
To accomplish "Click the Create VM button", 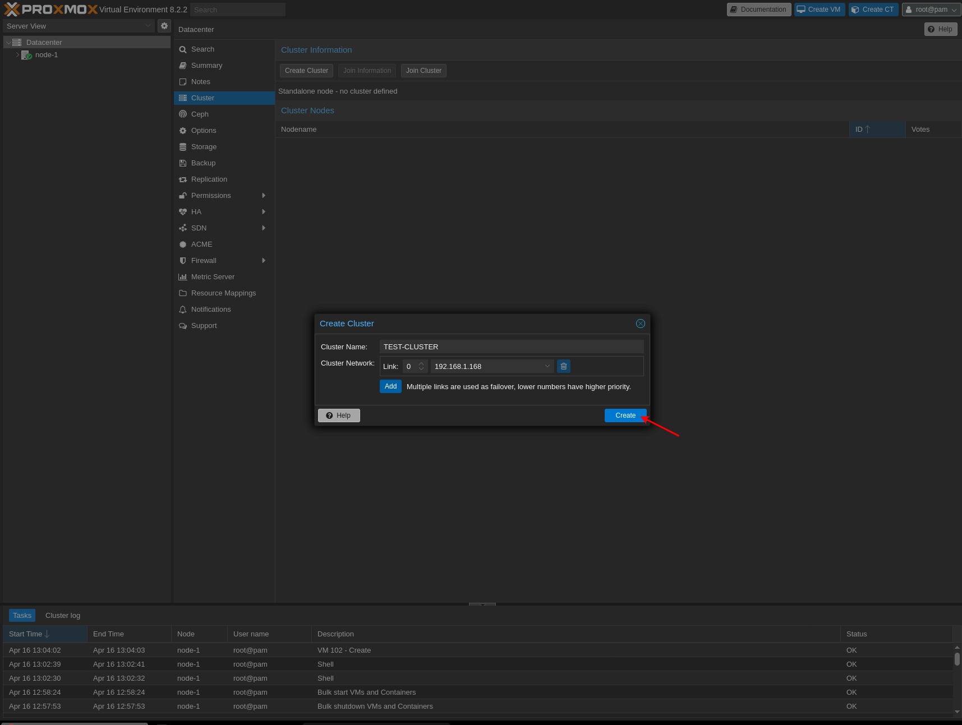I will pos(819,10).
